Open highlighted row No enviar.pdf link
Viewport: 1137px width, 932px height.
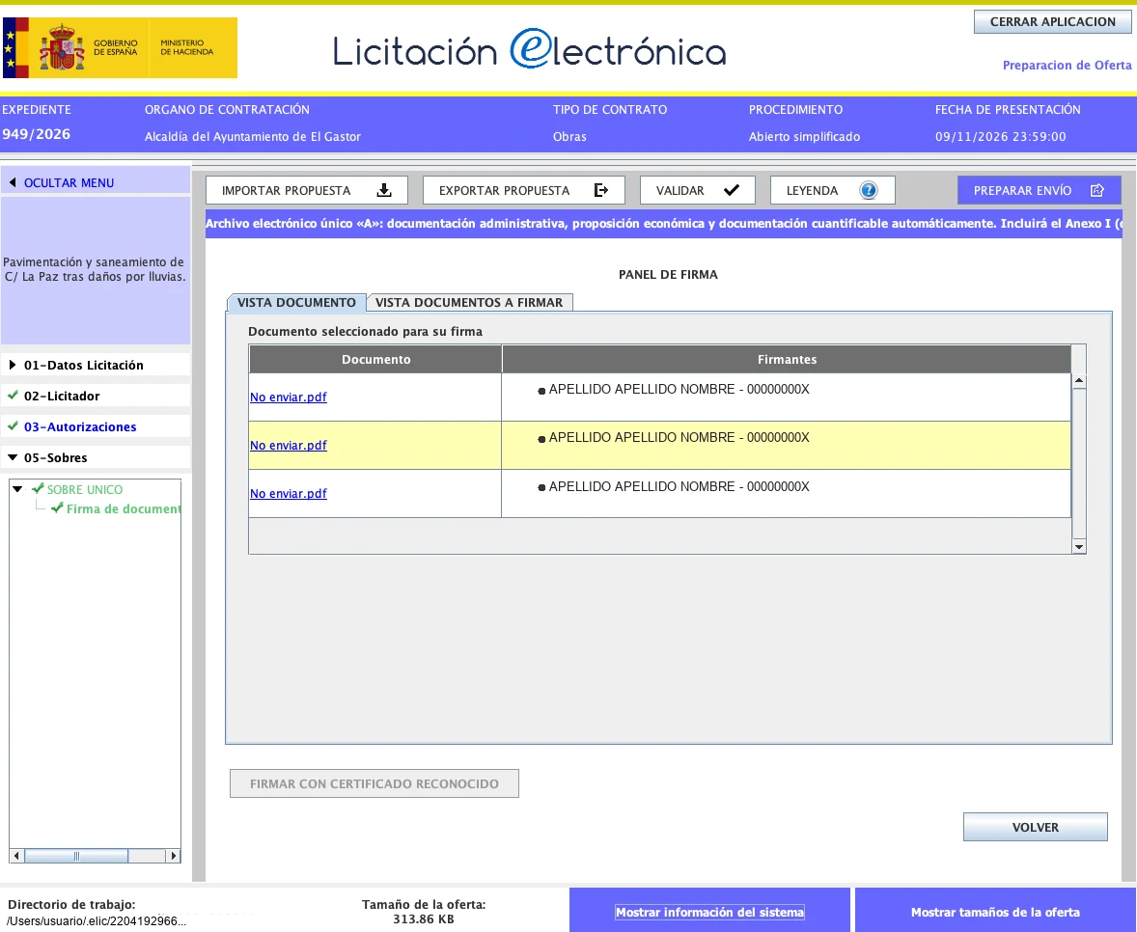click(288, 445)
